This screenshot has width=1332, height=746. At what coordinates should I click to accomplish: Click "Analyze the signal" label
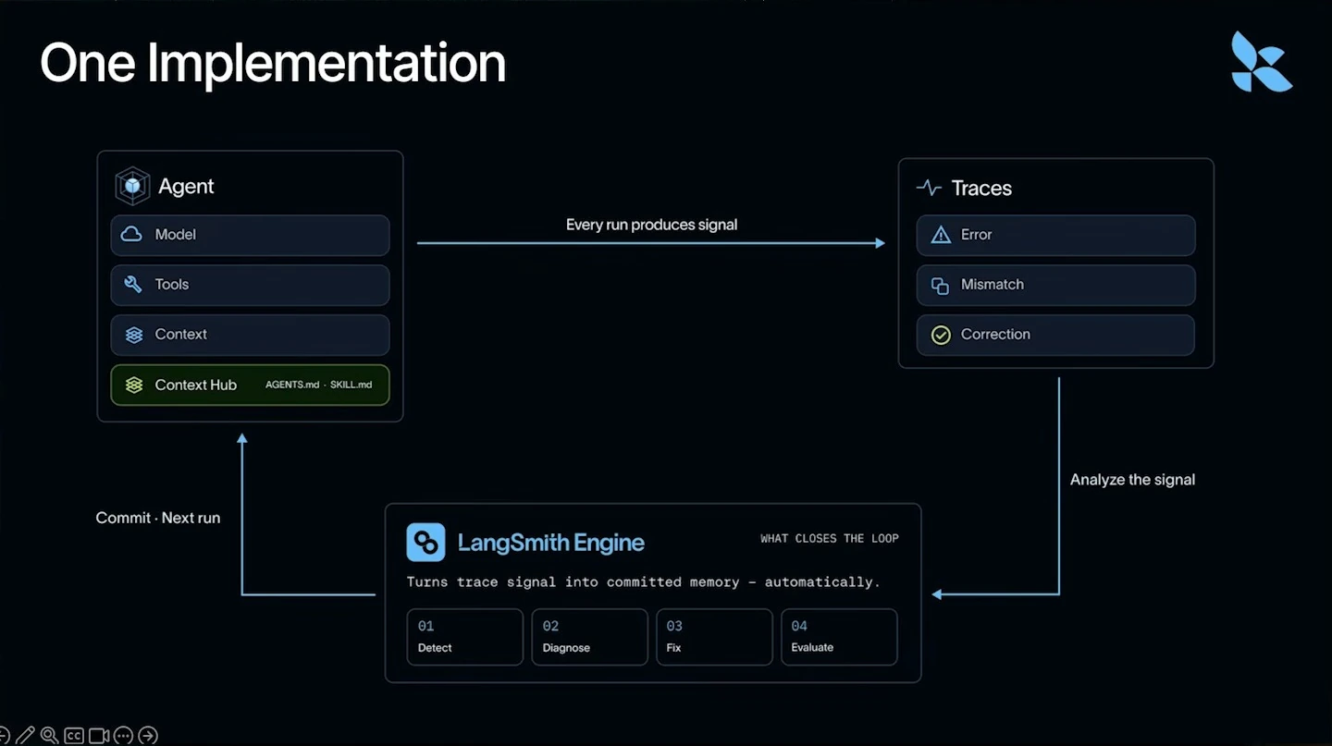pyautogui.click(x=1132, y=480)
